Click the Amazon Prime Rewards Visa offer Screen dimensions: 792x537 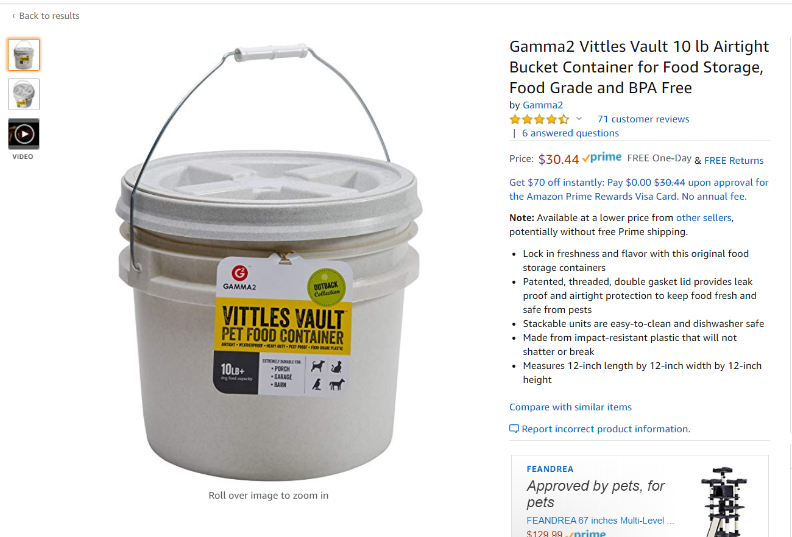click(639, 189)
